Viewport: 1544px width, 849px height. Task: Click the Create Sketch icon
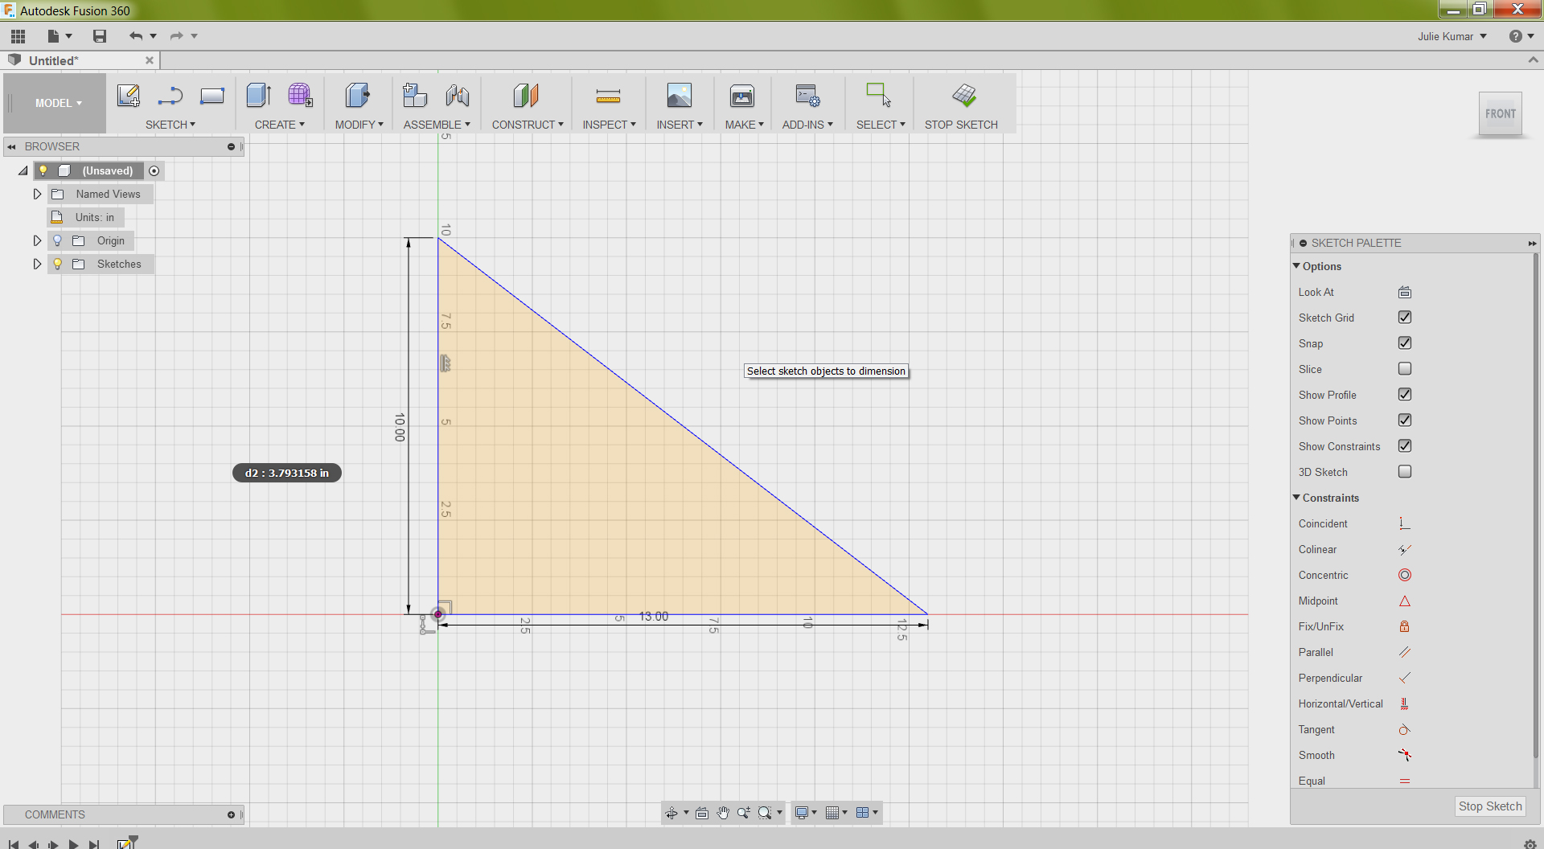click(x=129, y=96)
